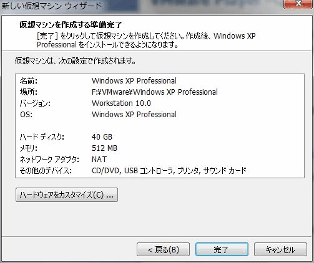This screenshot has height=263, width=314.
Task: Click the バージョン: label
Action: point(35,103)
